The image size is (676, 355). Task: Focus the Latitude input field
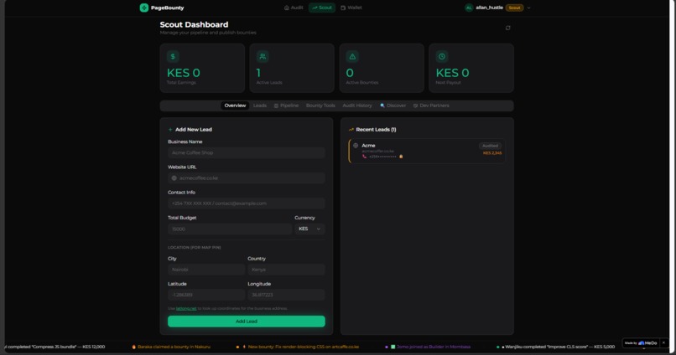click(206, 296)
